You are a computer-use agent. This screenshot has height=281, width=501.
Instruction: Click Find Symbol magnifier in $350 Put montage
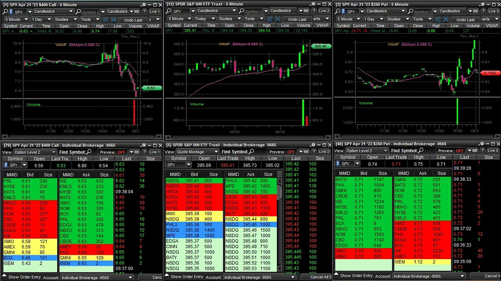click(421, 150)
